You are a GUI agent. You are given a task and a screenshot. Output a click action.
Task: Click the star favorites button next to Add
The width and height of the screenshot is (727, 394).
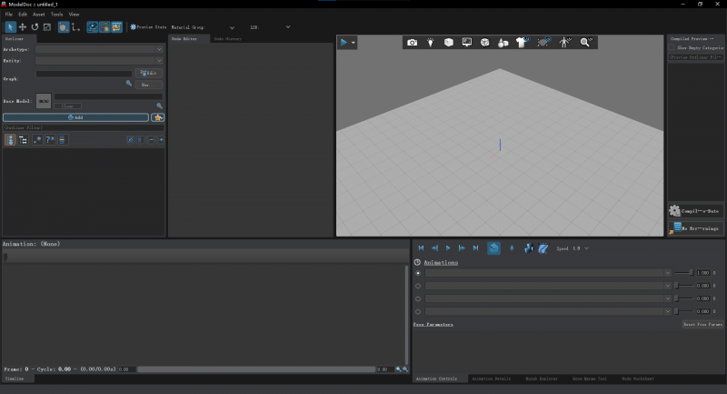click(157, 117)
